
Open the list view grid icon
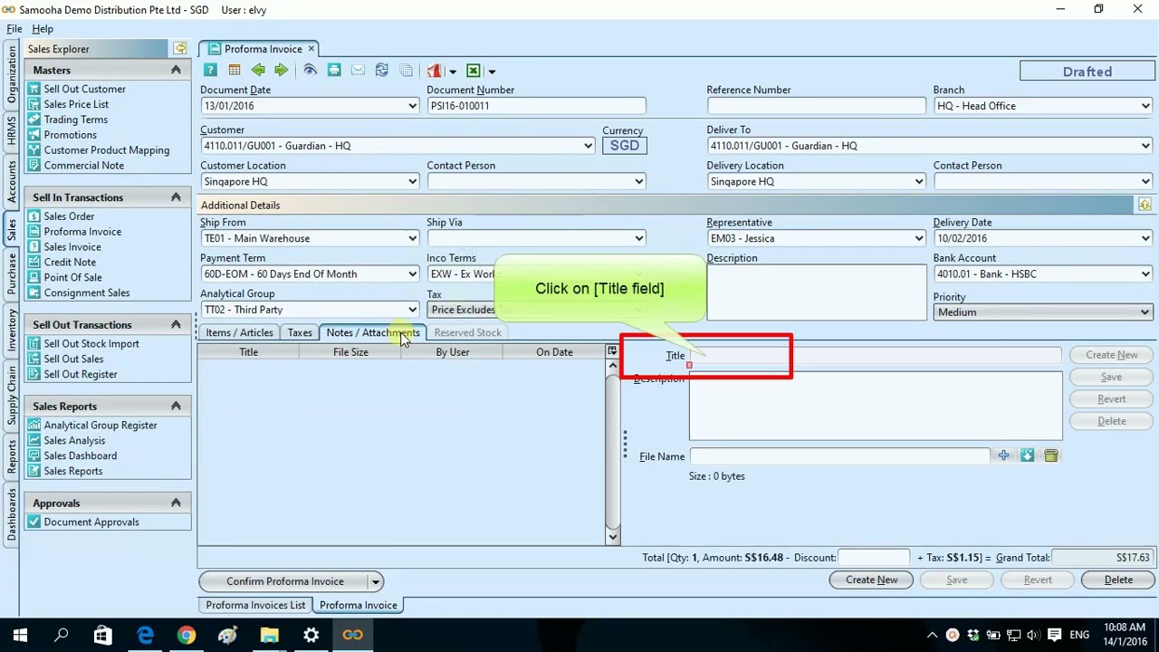pyautogui.click(x=235, y=71)
